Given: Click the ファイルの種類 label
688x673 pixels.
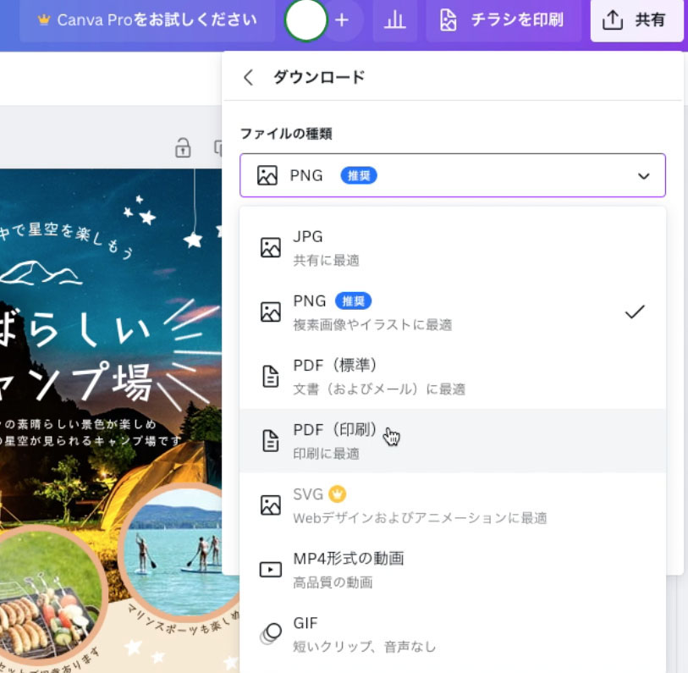Looking at the screenshot, I should point(286,134).
